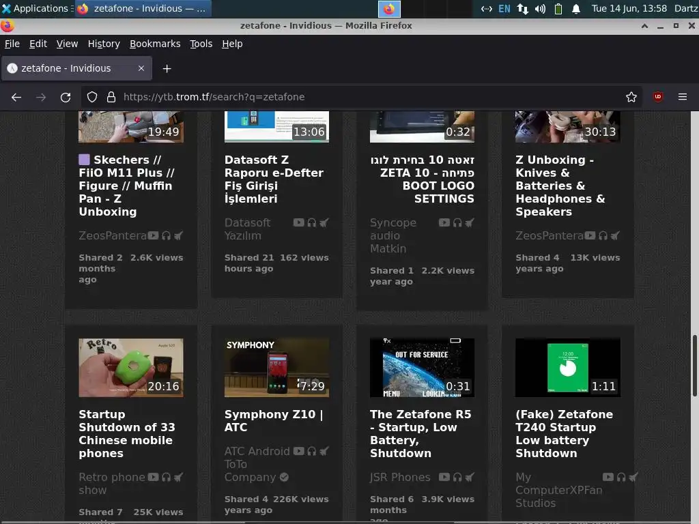This screenshot has height=524, width=699.
Task: Open Symphony Z10 | ATC video title
Action: (274, 420)
